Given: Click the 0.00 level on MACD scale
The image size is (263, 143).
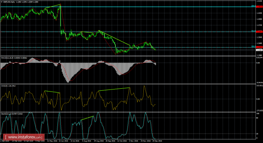Looking at the screenshot, I should (258, 63).
